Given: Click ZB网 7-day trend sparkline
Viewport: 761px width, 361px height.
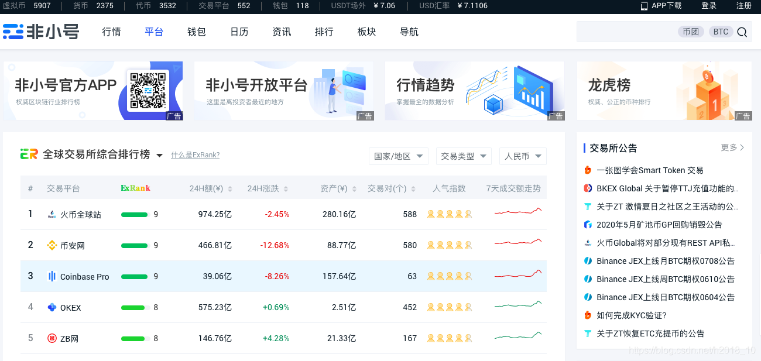Looking at the screenshot, I should pos(518,336).
